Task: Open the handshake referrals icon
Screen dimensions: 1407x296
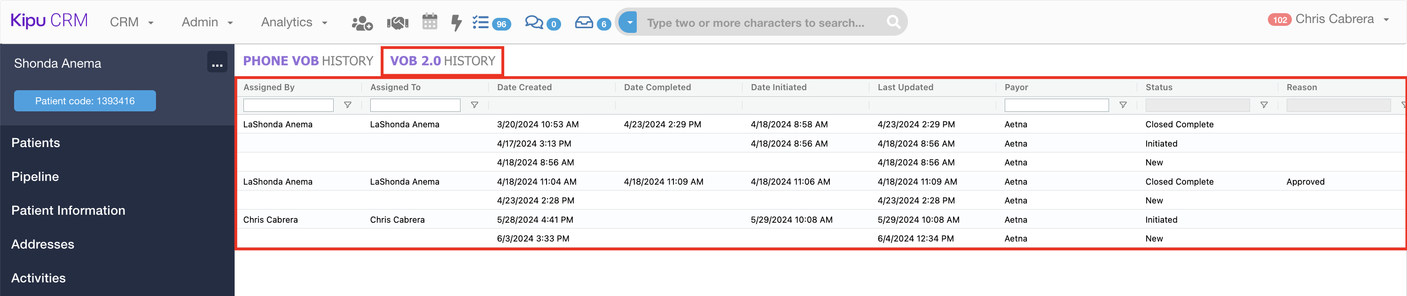Action: pos(398,23)
